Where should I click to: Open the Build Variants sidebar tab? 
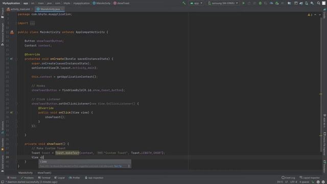[3, 163]
